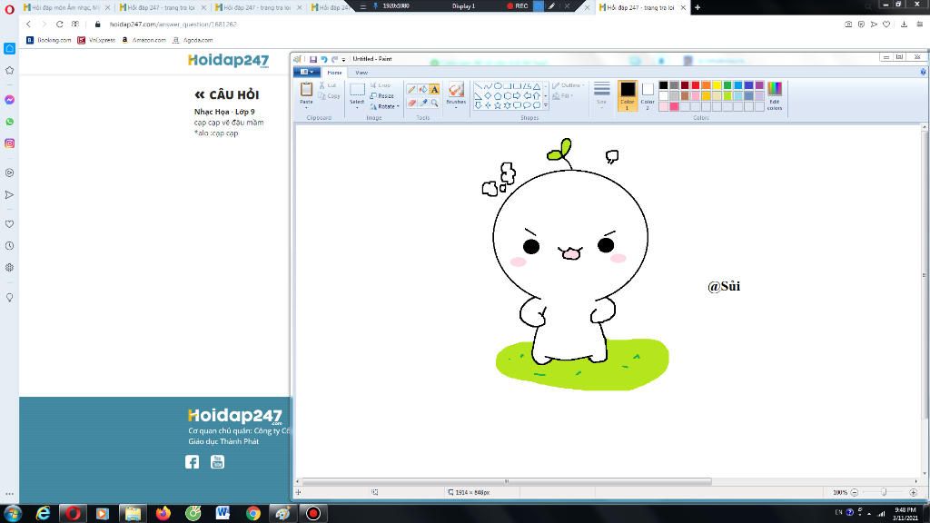Click the VnExpress bookmark
The image size is (930, 523).
pyautogui.click(x=96, y=40)
